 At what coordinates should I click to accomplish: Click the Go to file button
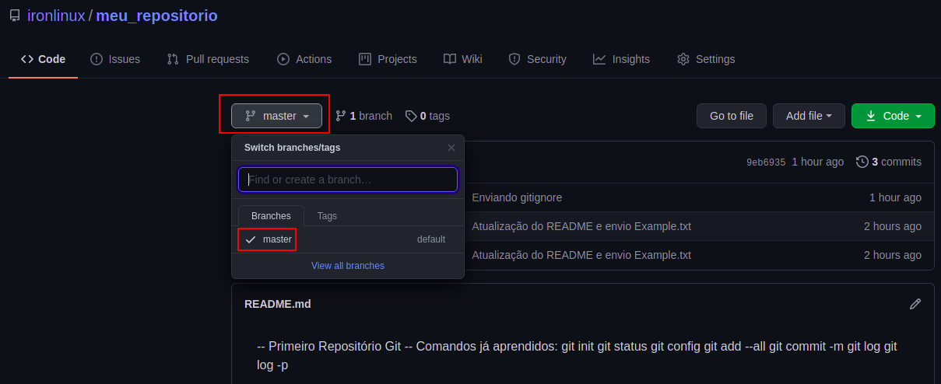click(731, 116)
